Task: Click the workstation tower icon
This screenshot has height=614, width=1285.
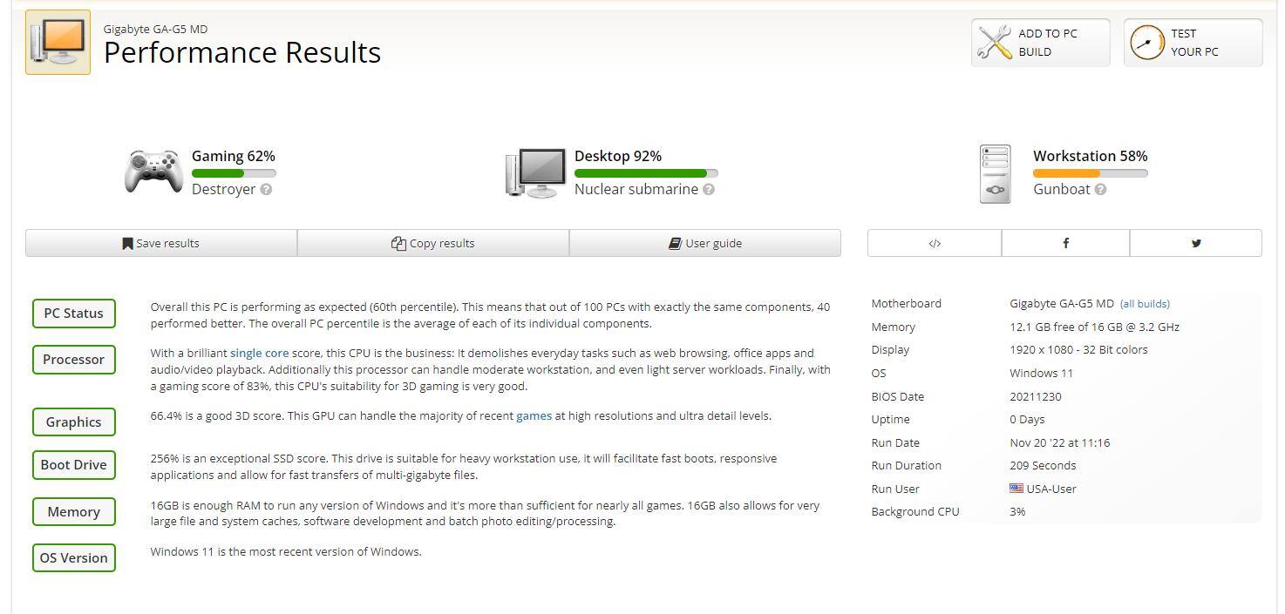Action: point(995,174)
